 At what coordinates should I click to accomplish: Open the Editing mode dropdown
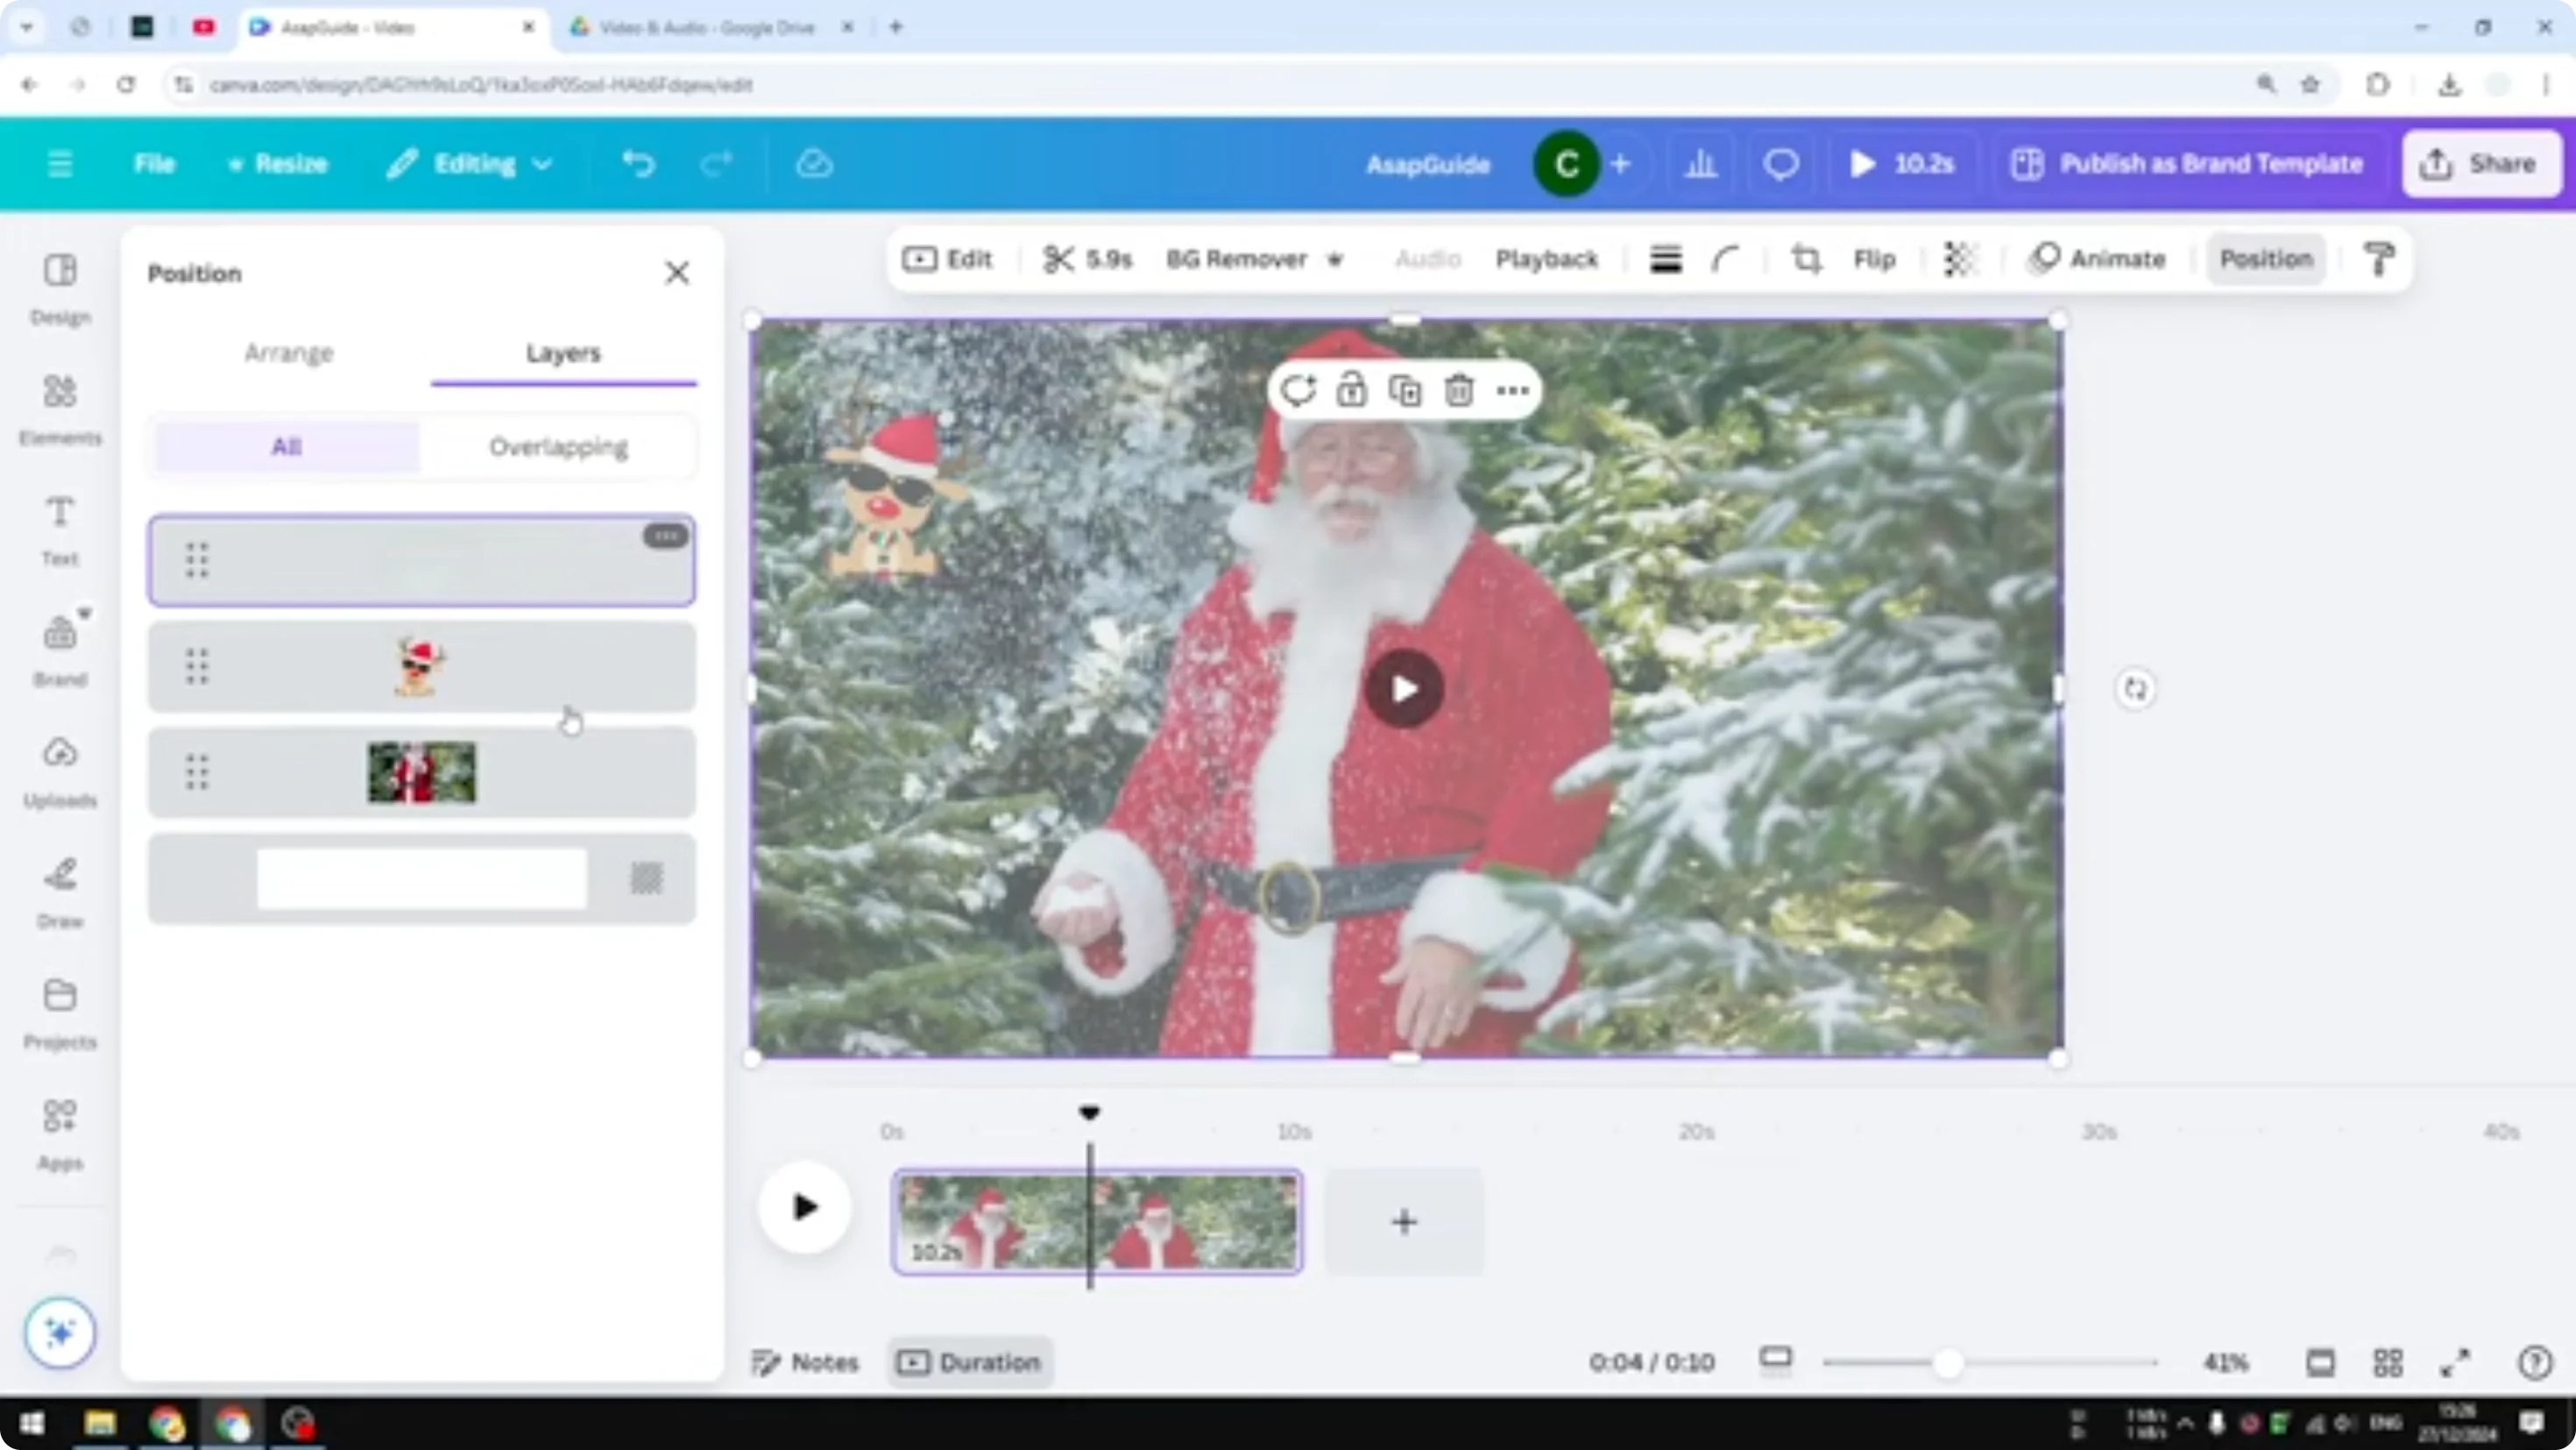[x=468, y=163]
